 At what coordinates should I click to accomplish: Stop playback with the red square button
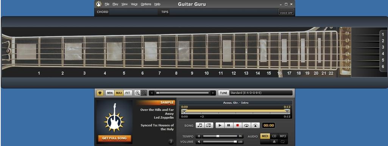[x=237, y=125]
